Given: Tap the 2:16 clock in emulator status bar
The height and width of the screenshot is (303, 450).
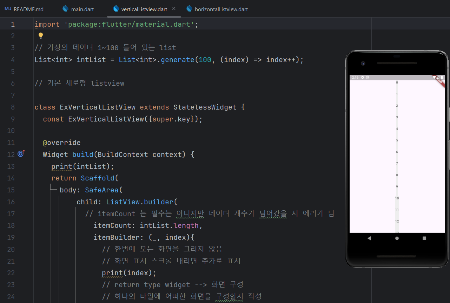Looking at the screenshot, I should point(355,78).
